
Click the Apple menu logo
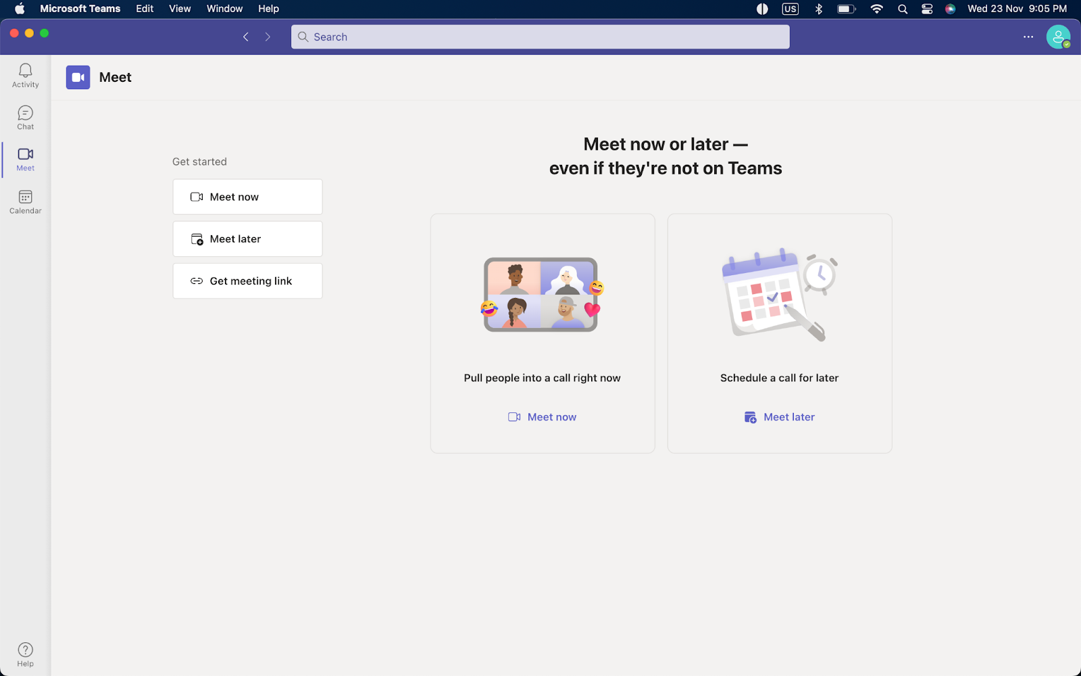[x=20, y=9]
